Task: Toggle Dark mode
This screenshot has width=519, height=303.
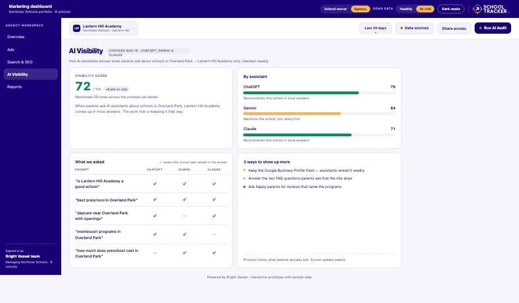Action: click(x=451, y=9)
